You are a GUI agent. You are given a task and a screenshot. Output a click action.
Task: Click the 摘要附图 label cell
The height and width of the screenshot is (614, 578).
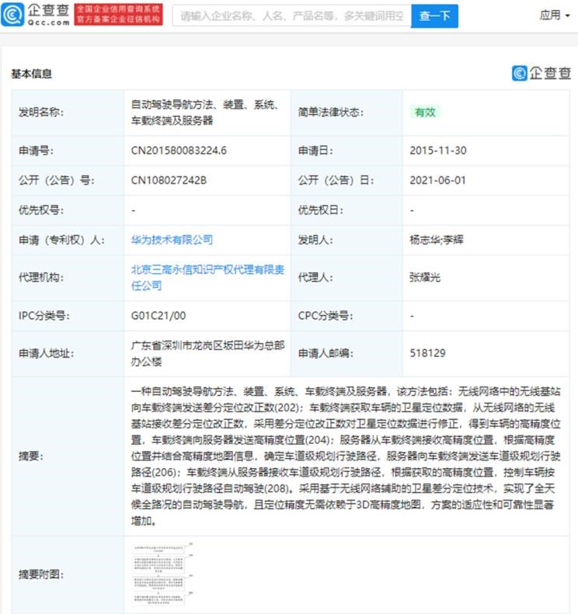point(68,574)
